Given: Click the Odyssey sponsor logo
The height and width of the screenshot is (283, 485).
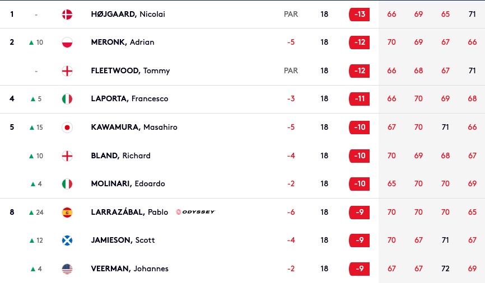Looking at the screenshot, I should pyautogui.click(x=195, y=212).
